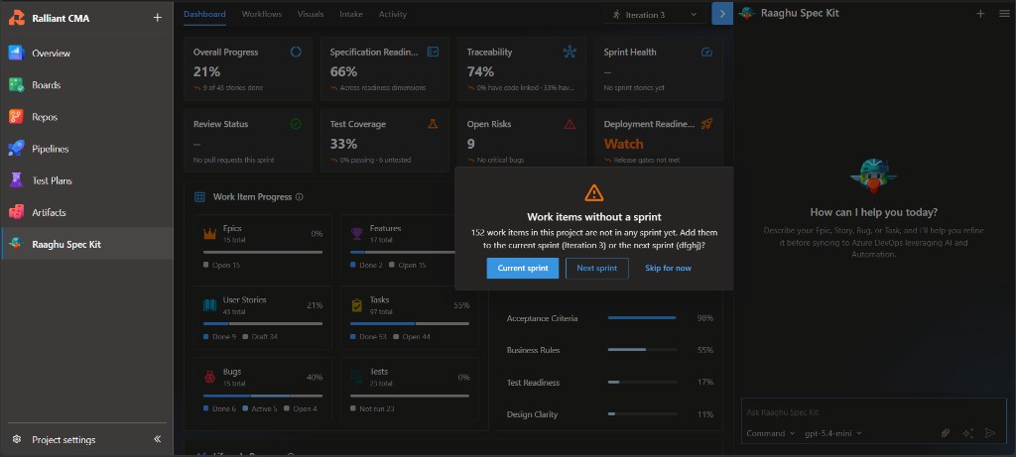Open Project settings gear
The image size is (1016, 457).
(x=17, y=439)
